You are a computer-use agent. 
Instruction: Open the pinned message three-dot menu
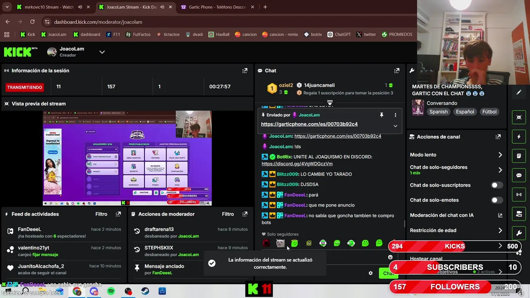tap(395, 115)
